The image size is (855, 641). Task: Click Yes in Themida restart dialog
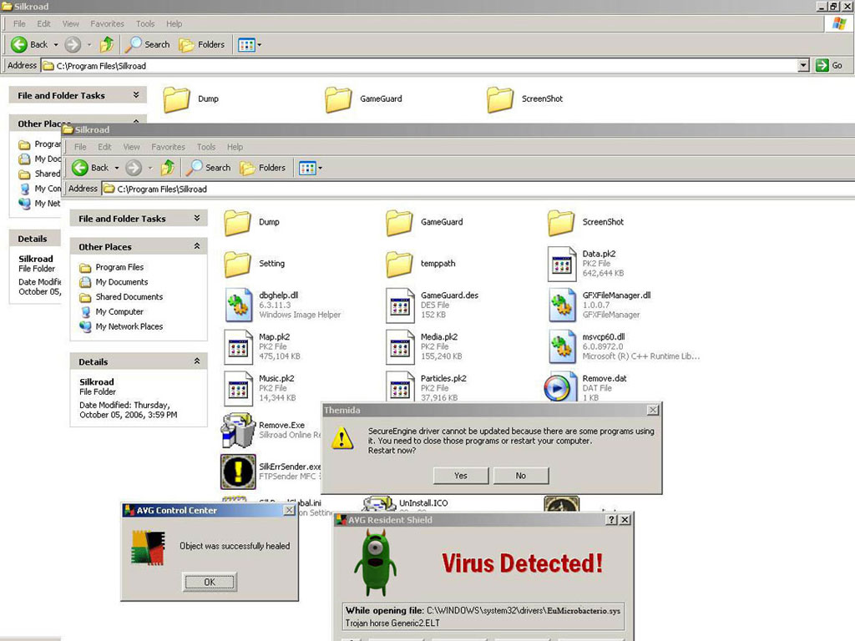(x=461, y=476)
